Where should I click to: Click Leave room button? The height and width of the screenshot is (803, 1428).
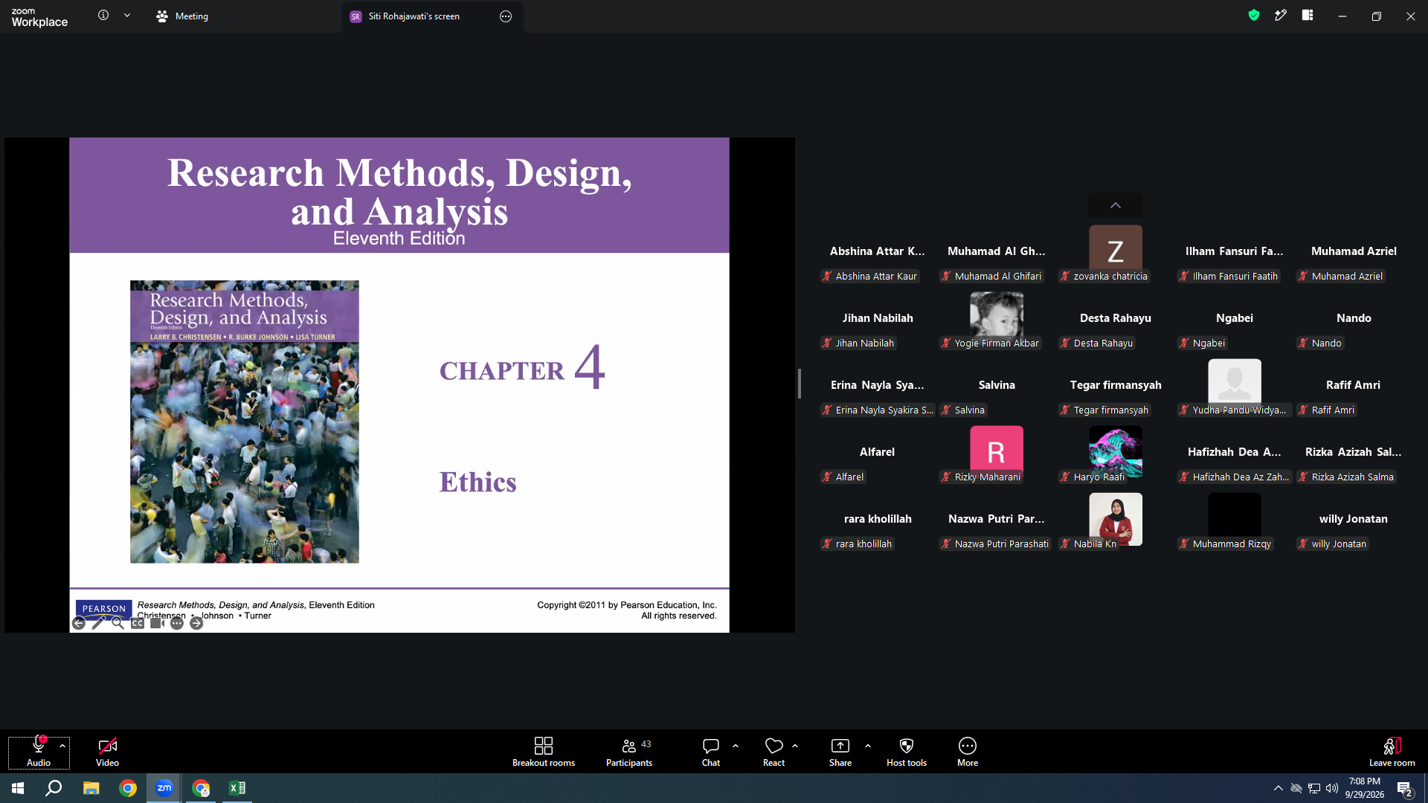tap(1392, 752)
